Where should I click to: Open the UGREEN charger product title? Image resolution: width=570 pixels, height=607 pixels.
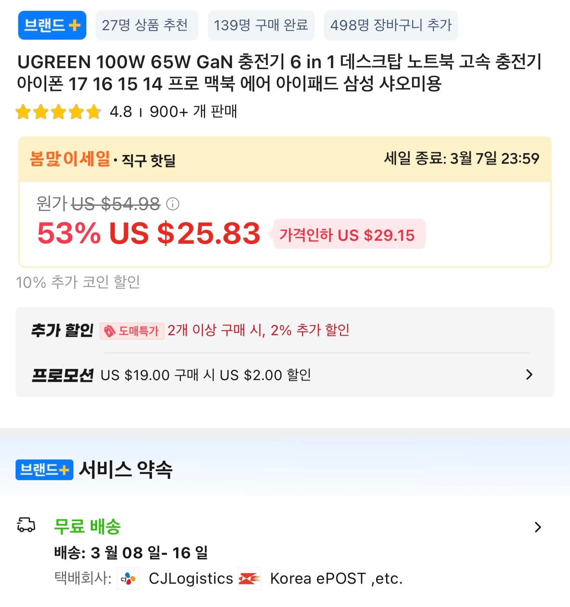[x=279, y=72]
